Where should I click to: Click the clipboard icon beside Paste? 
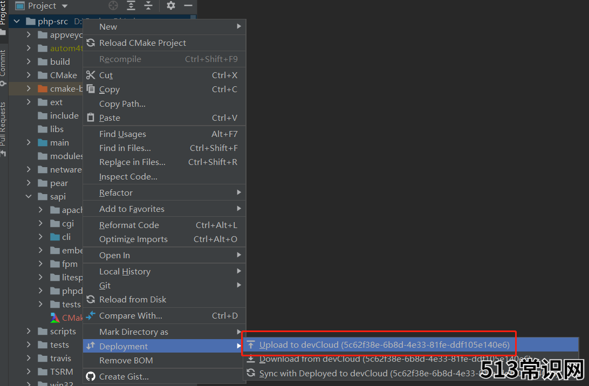click(91, 118)
